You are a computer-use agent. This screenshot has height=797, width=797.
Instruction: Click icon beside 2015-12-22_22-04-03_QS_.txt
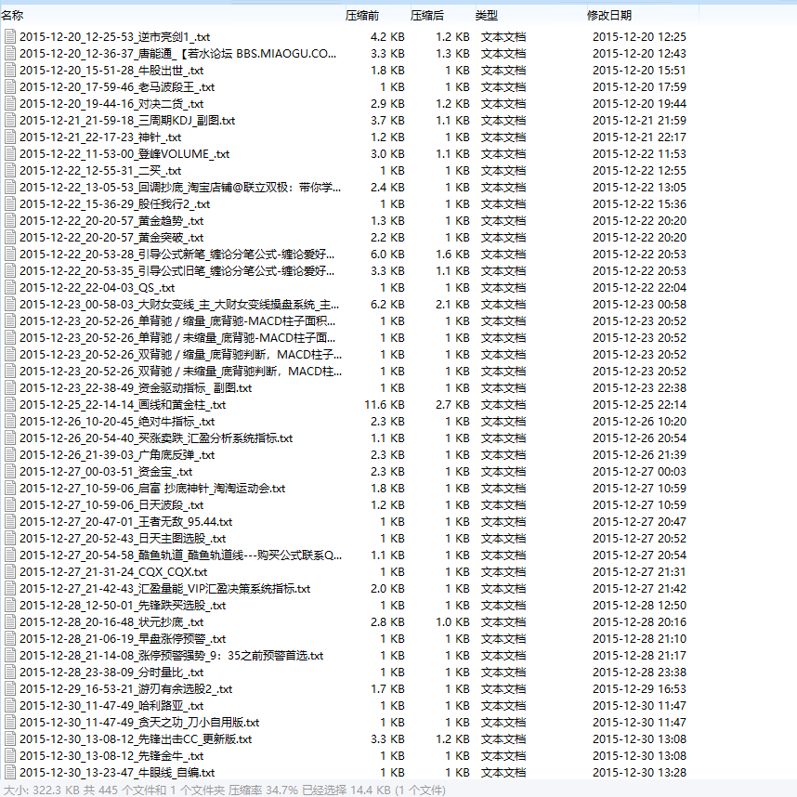pyautogui.click(x=9, y=288)
